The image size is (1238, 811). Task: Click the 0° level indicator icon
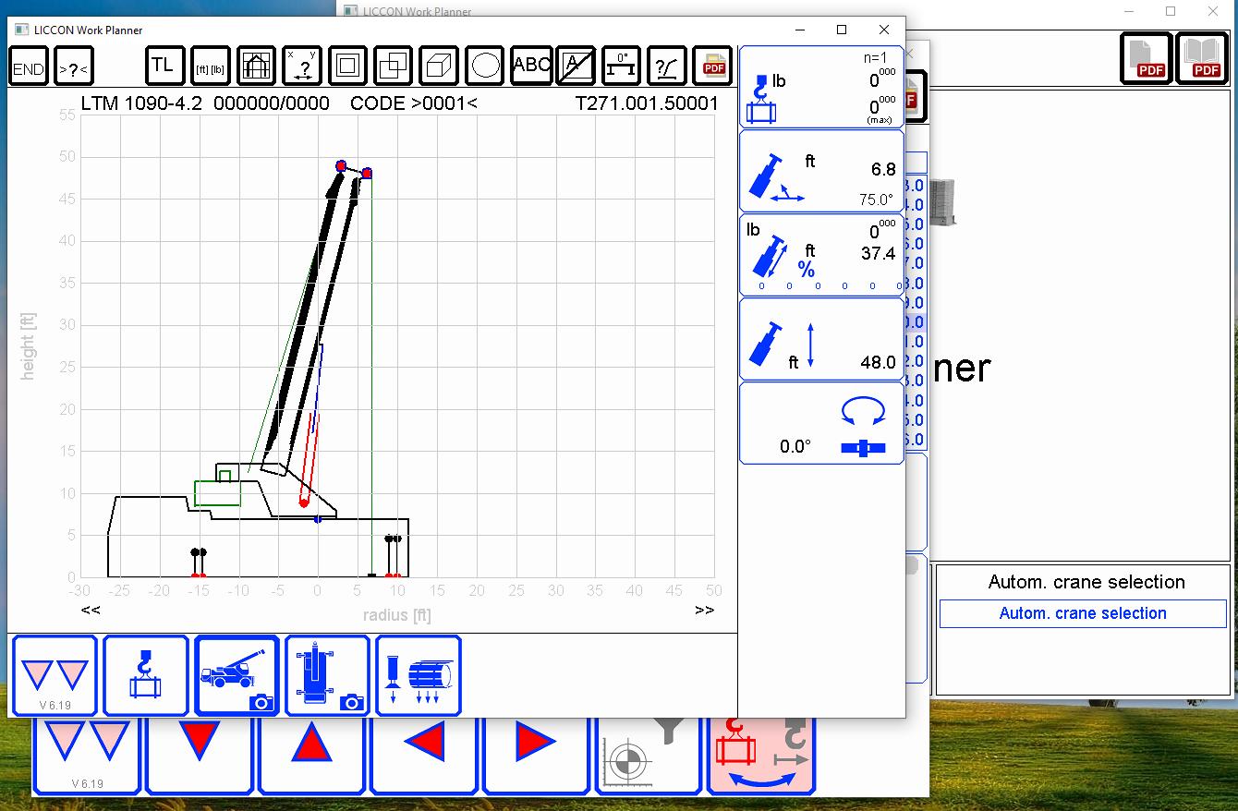tap(621, 66)
